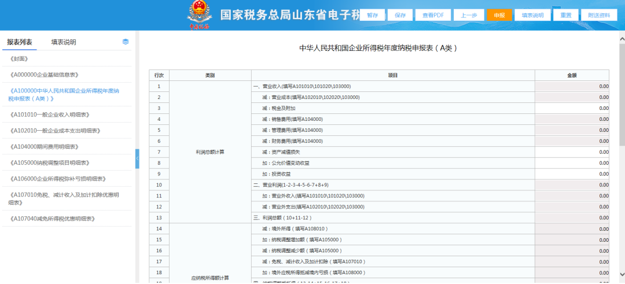The height and width of the screenshot is (284, 625).
Task: Click the scroll down arrow of page scrollbar
Action: [x=622, y=274]
